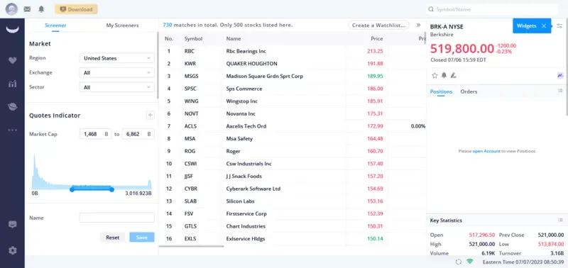This screenshot has height=268, width=568.
Task: Add a quotes indicator with plus icon
Action: click(151, 116)
